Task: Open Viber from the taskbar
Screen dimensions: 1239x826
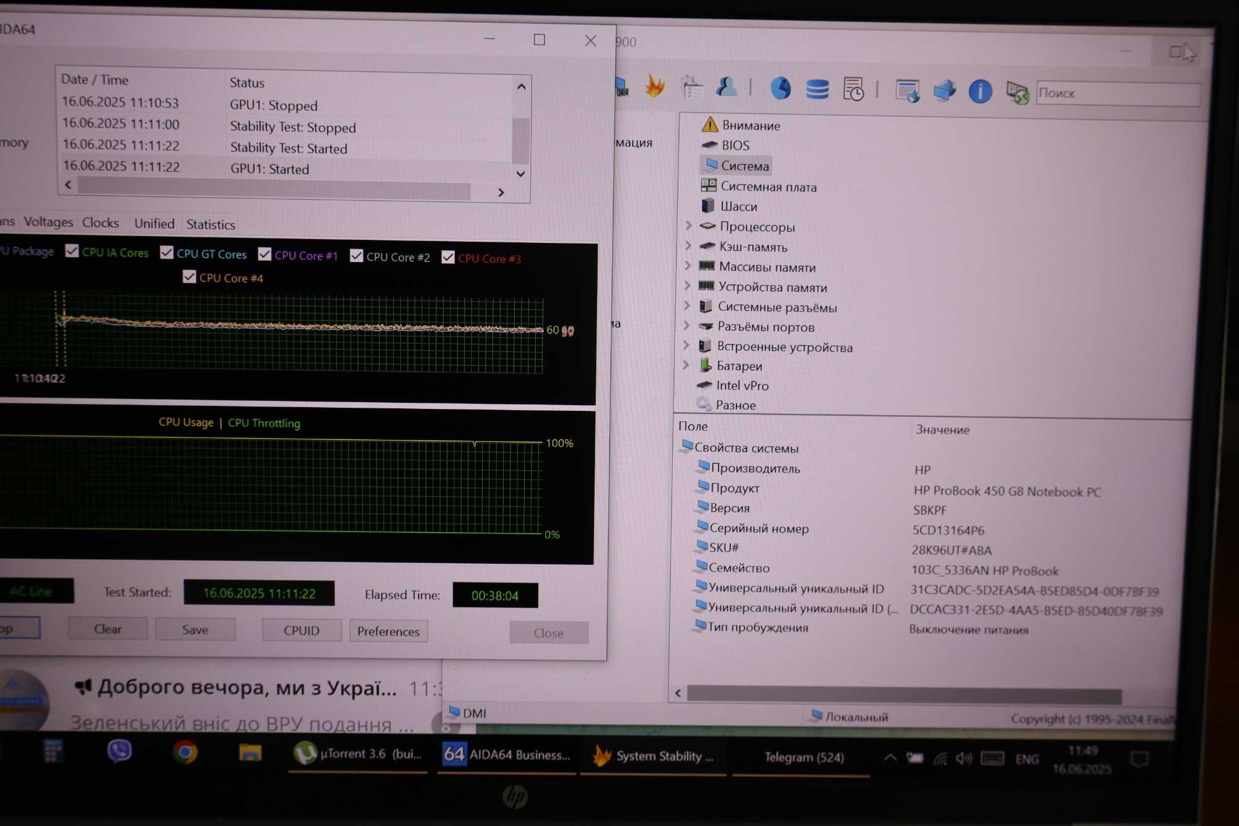Action: point(119,752)
